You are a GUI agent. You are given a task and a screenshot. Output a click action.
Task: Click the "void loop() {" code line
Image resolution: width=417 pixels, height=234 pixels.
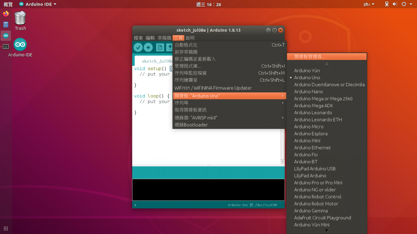pos(152,96)
